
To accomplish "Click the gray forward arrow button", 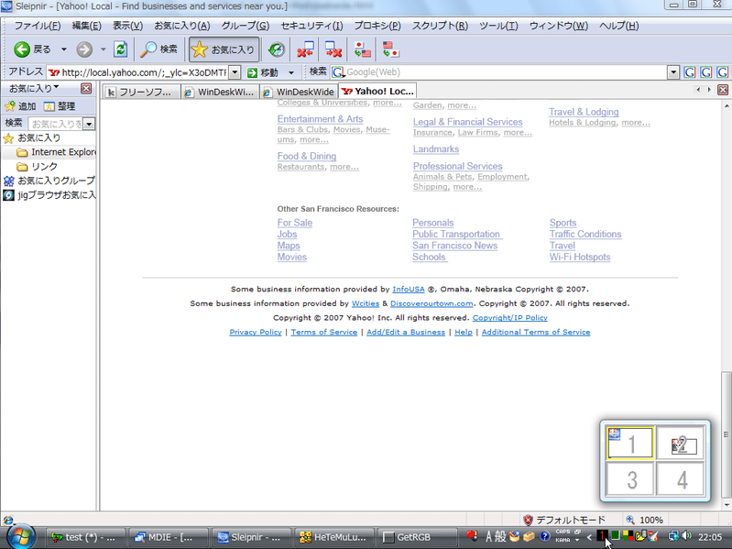I will (84, 49).
